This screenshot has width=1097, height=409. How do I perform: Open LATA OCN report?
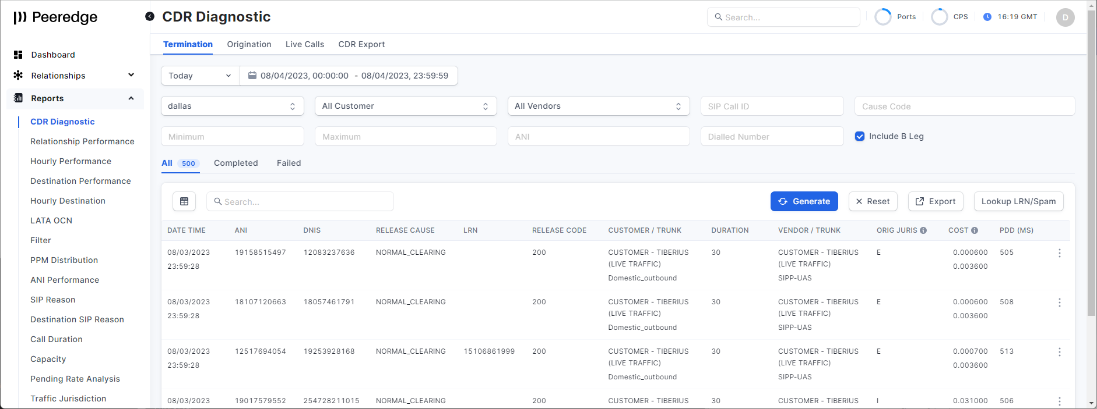click(x=51, y=220)
